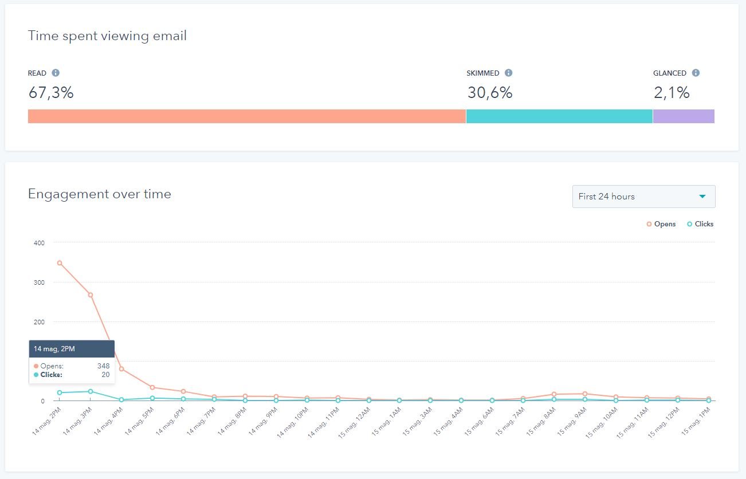Click the 0 y-axis label
The width and height of the screenshot is (746, 479).
click(42, 401)
